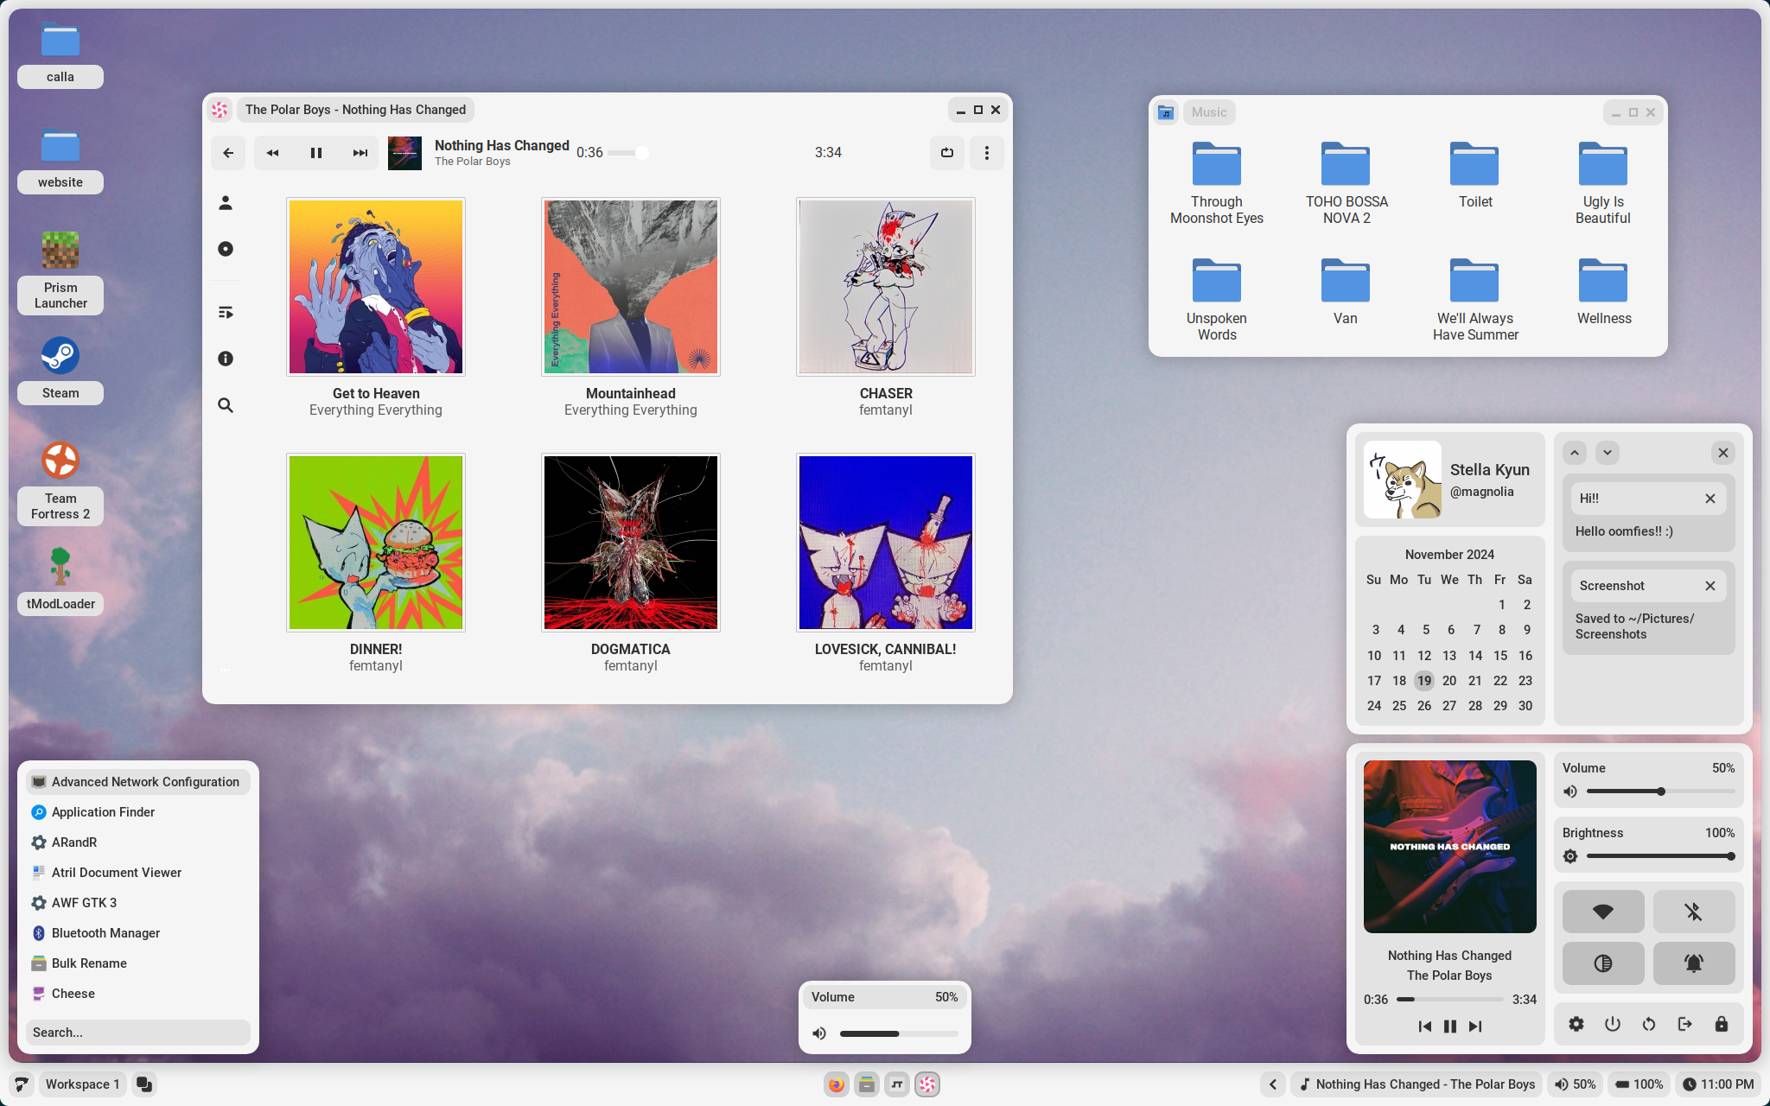Open the three-dot menu in music player

986,153
